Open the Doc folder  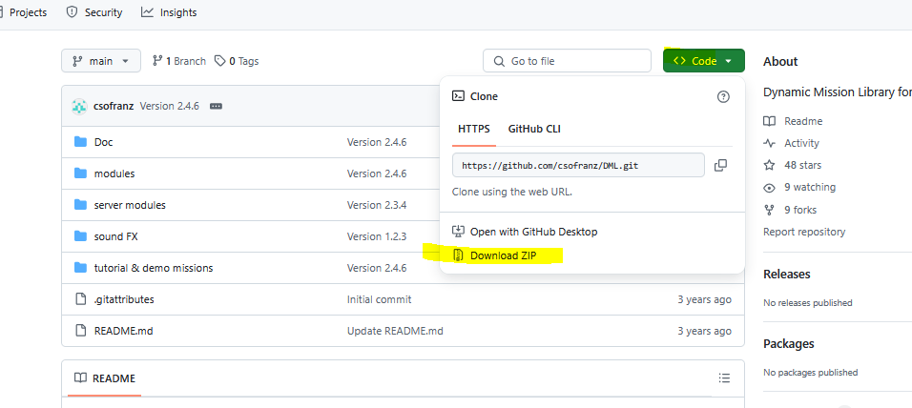click(104, 142)
